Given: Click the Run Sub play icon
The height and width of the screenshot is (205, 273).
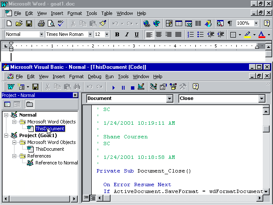Looking at the screenshot, I should click(x=113, y=87).
